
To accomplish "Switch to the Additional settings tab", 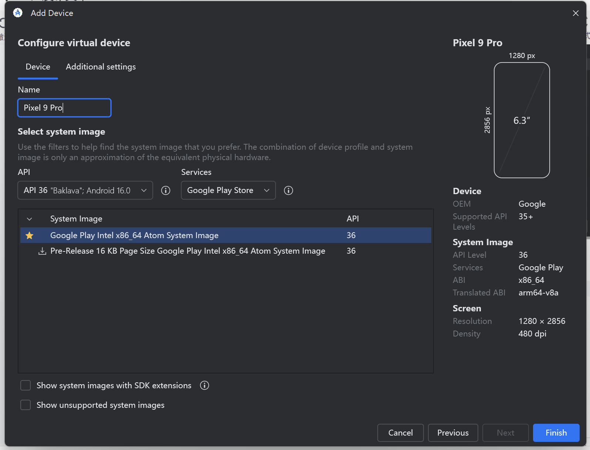I will (101, 67).
